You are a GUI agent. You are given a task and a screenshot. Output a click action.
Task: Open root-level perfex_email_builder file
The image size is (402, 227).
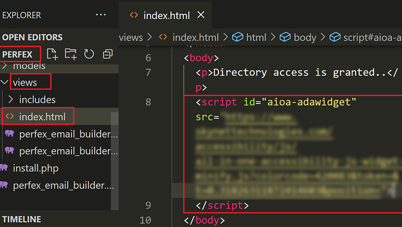click(x=63, y=185)
